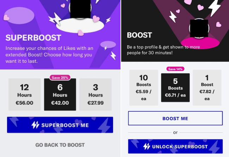Choose 5 Boosts package at €6.71 each

coord(175,88)
